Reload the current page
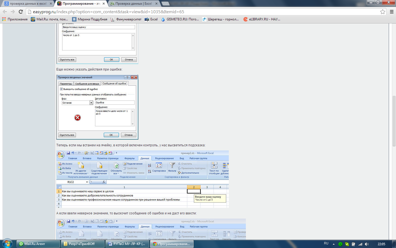This screenshot has height=248, width=396. pyautogui.click(x=21, y=12)
